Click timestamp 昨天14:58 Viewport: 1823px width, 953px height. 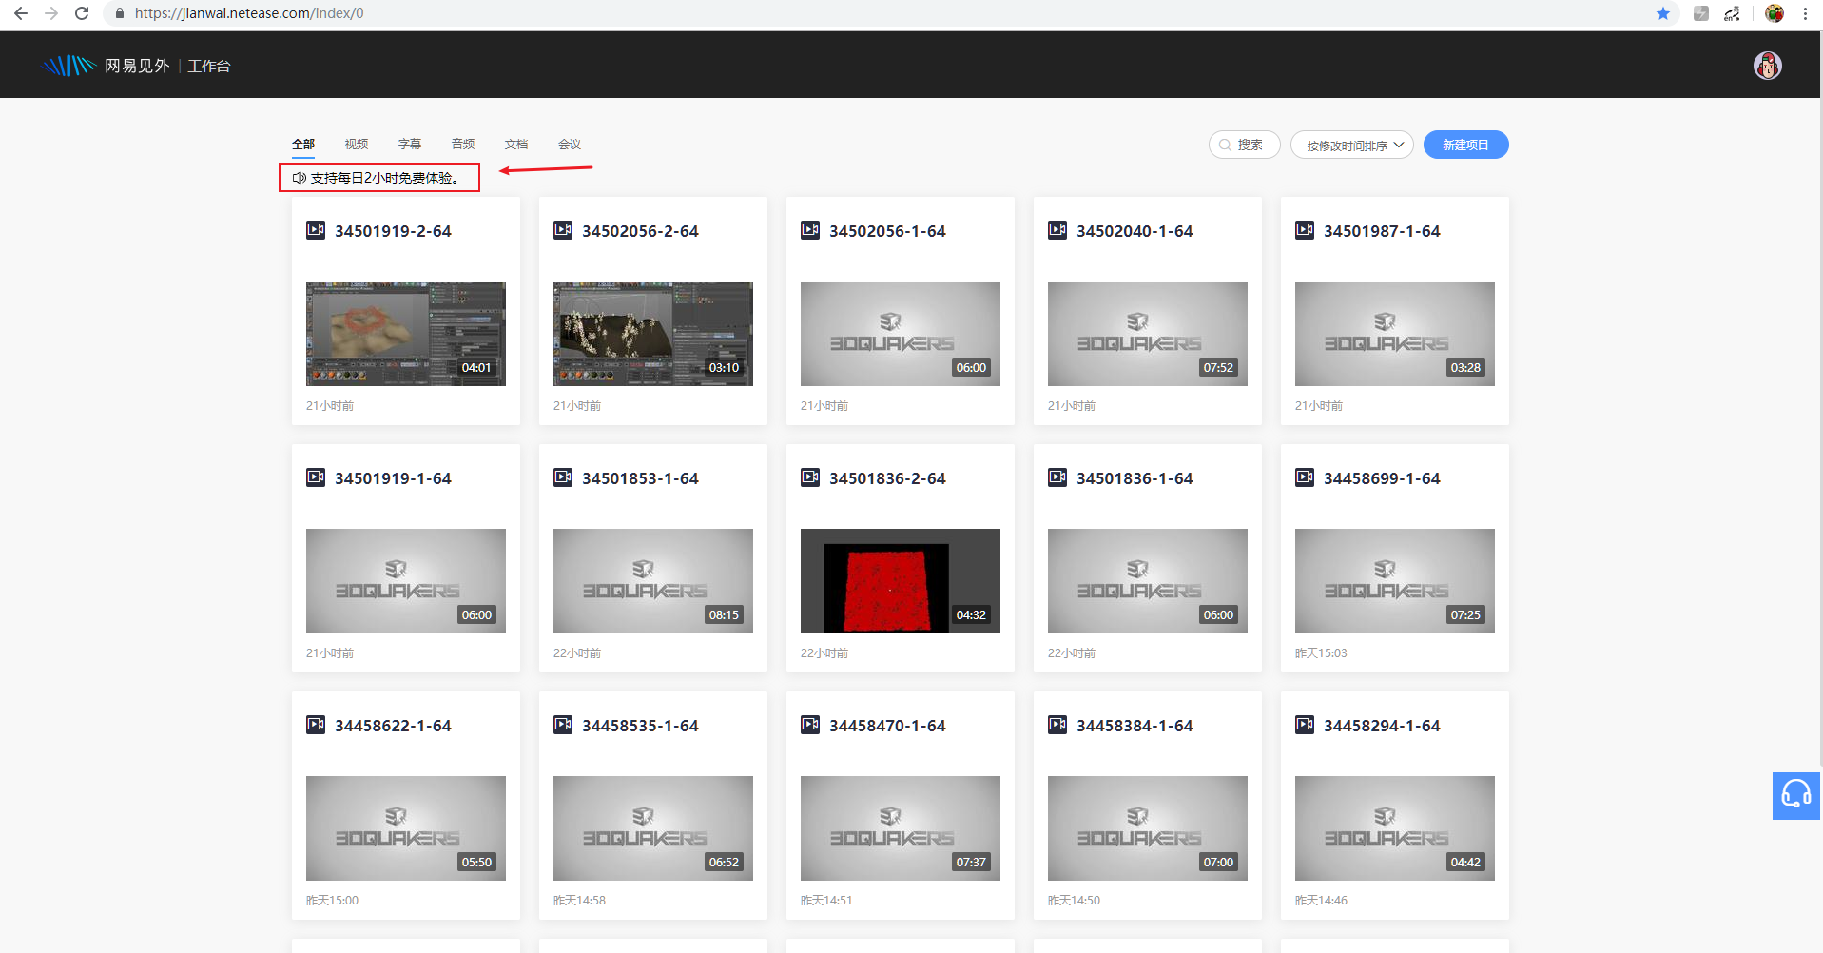(579, 901)
